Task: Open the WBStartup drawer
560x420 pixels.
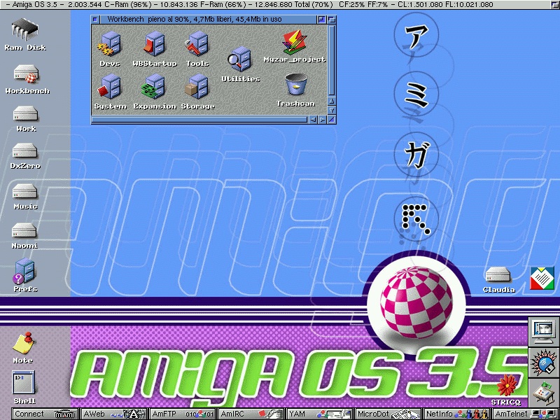Action: tap(155, 49)
